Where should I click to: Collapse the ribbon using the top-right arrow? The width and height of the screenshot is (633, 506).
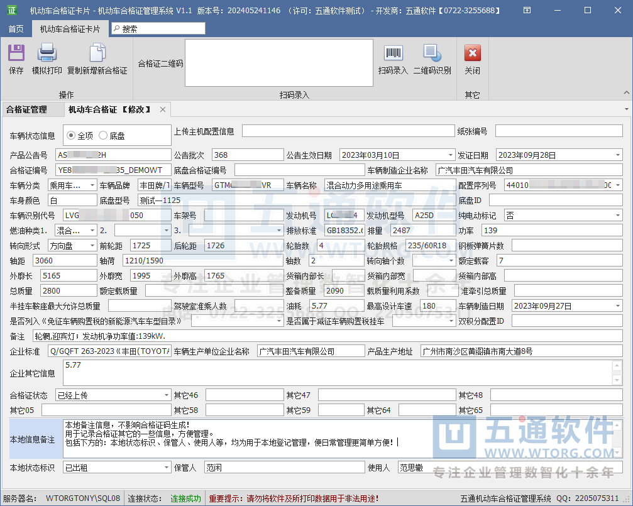click(626, 92)
